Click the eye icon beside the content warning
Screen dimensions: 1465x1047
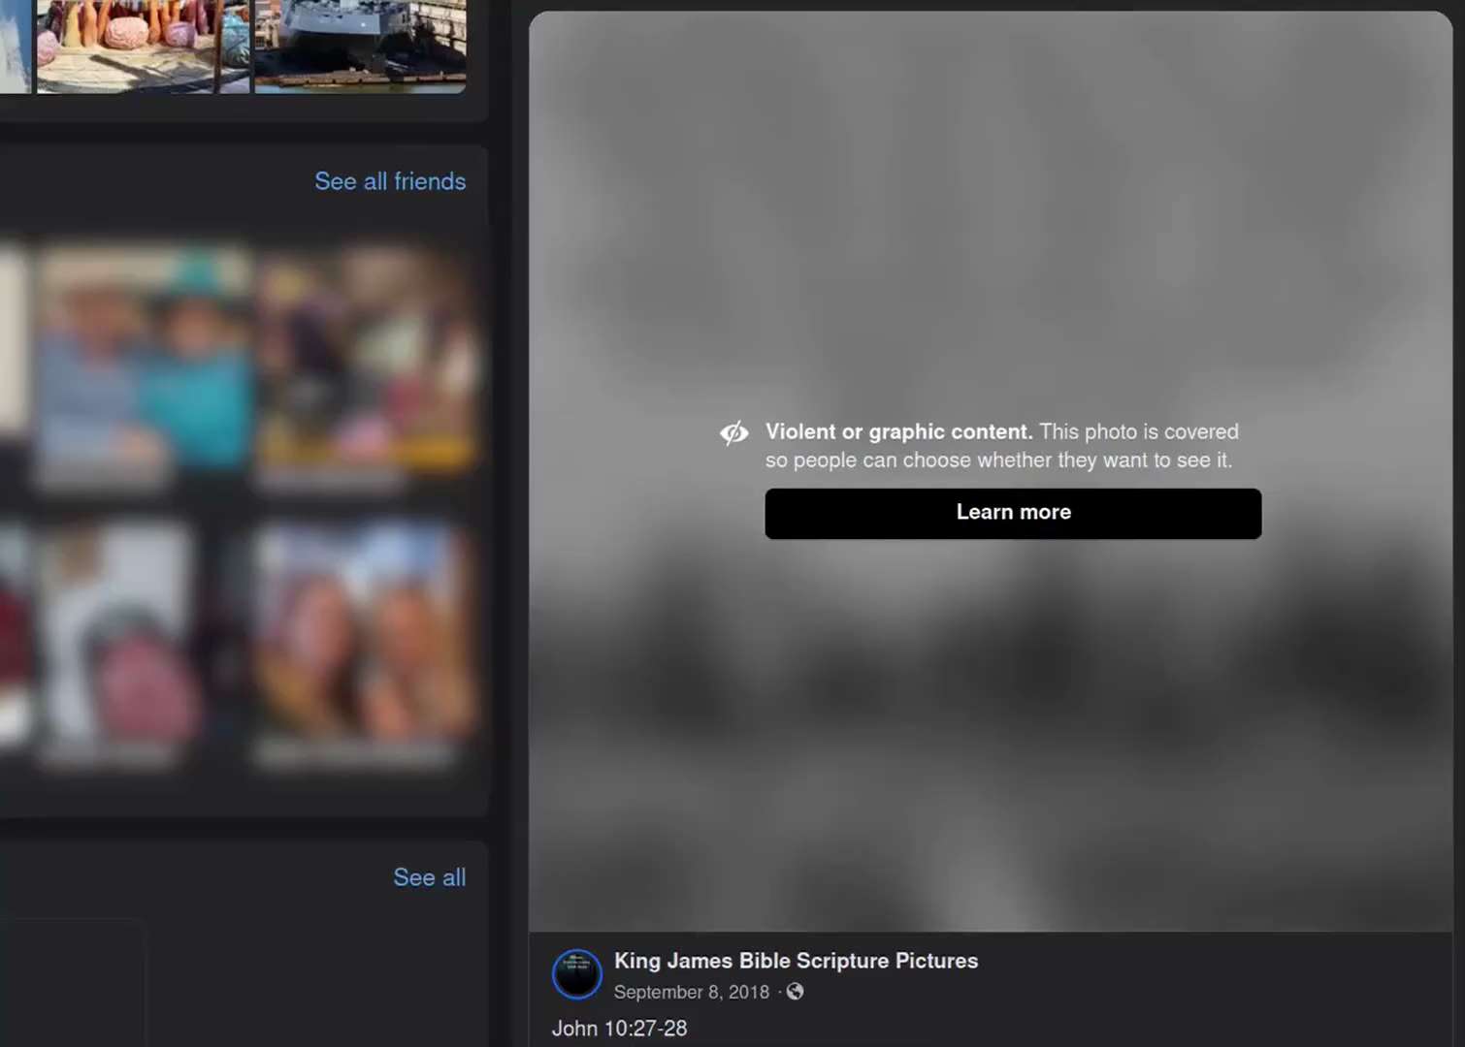[734, 432]
